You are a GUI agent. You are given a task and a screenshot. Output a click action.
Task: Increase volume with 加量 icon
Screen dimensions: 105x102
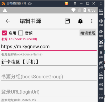(101, 23)
